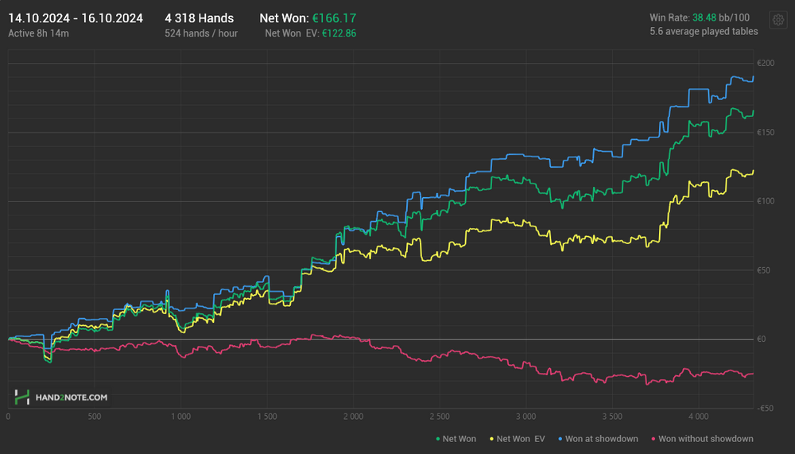Image resolution: width=795 pixels, height=454 pixels.
Task: Toggle the Won without showdown legend series
Action: click(702, 439)
